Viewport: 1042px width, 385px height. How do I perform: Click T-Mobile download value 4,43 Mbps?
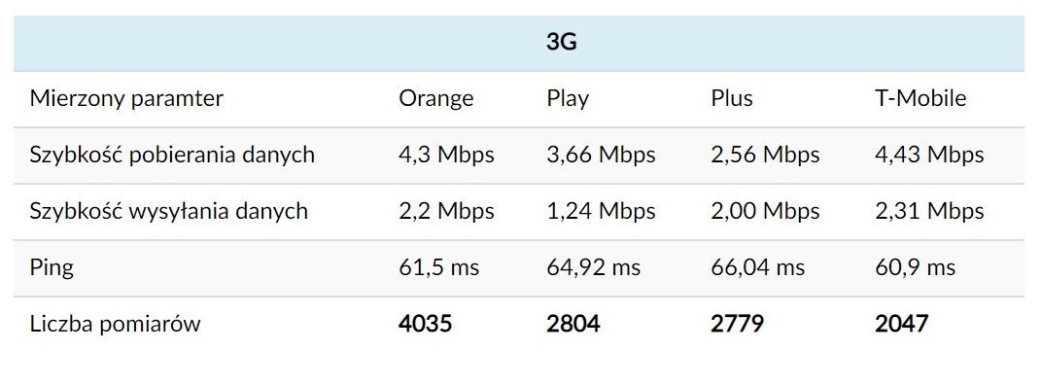point(929,155)
